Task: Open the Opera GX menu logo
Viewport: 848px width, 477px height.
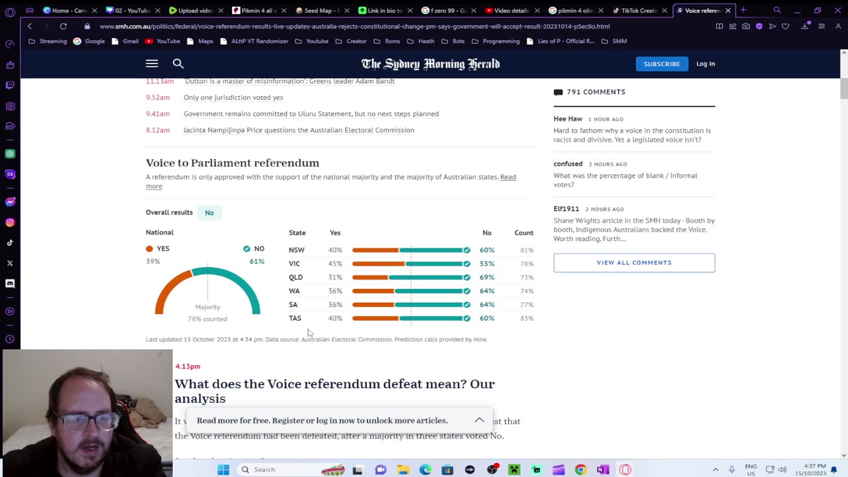Action: (9, 12)
